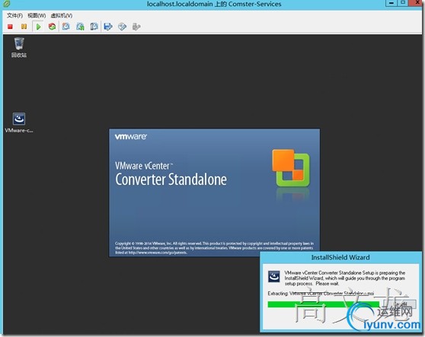Image resolution: width=425 pixels, height=337 pixels.
Task: Select the VMware-c... installer desktop icon
Action: tap(19, 122)
